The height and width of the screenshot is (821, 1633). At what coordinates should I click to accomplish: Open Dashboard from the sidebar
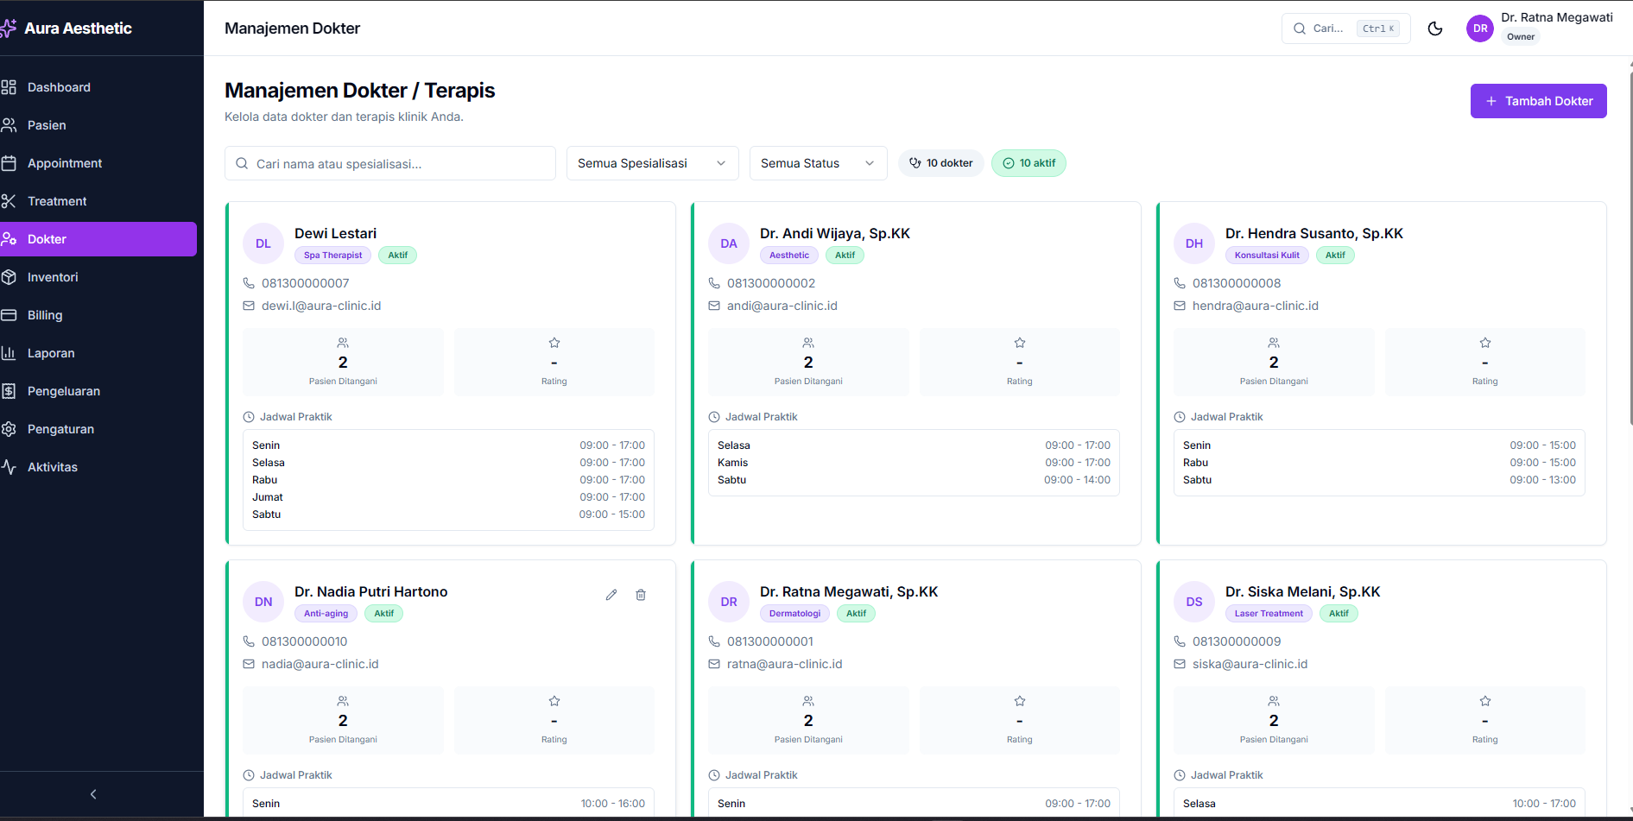[59, 87]
